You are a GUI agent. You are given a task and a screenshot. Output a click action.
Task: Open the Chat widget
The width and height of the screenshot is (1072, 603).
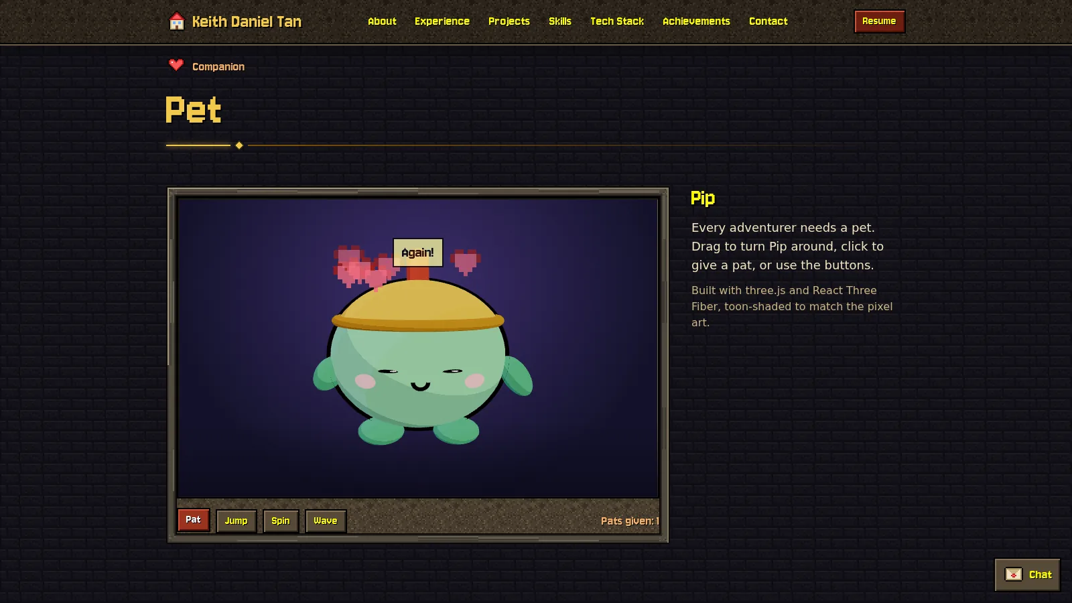1027,574
